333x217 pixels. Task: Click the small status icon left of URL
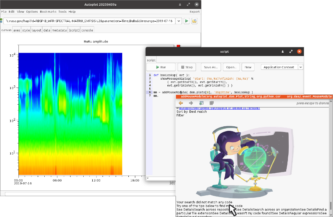pyautogui.click(x=1, y=20)
